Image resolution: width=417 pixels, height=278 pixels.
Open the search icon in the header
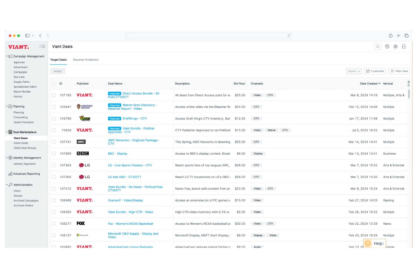click(378, 46)
